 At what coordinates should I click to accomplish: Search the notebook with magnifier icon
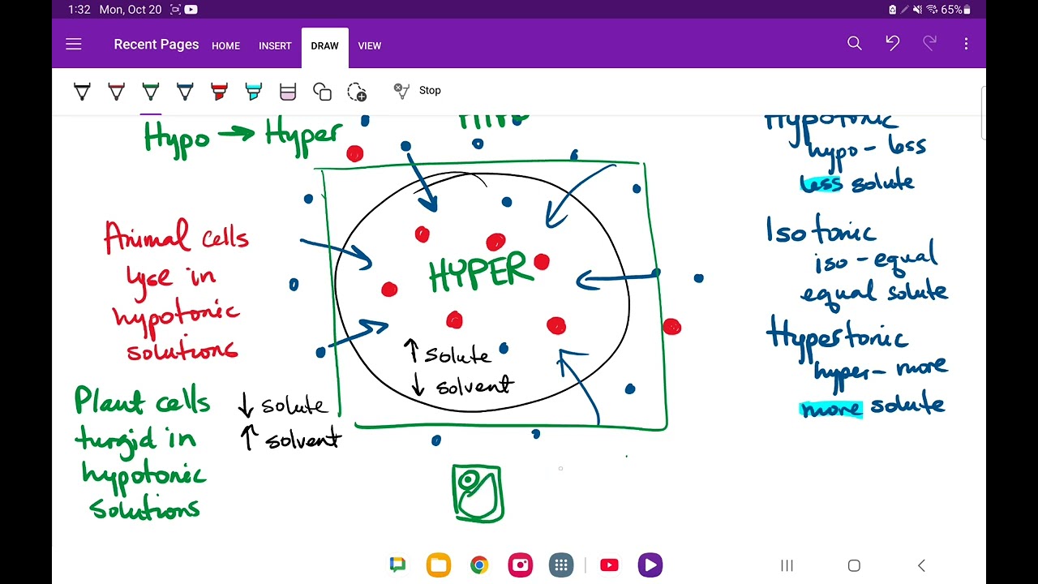855,44
